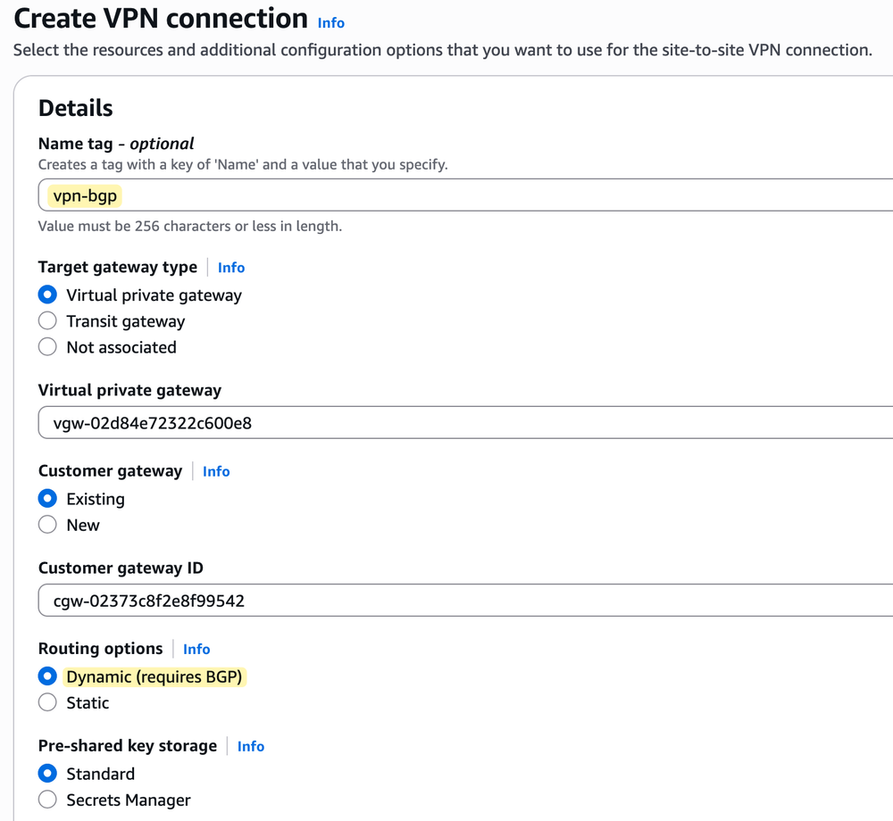Open Info link beside Target gateway type
Screen dimensions: 893x821
coord(230,267)
